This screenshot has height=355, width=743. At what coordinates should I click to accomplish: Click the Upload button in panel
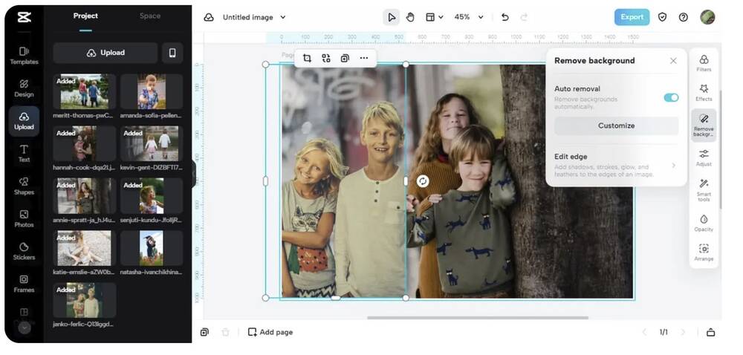pos(106,53)
